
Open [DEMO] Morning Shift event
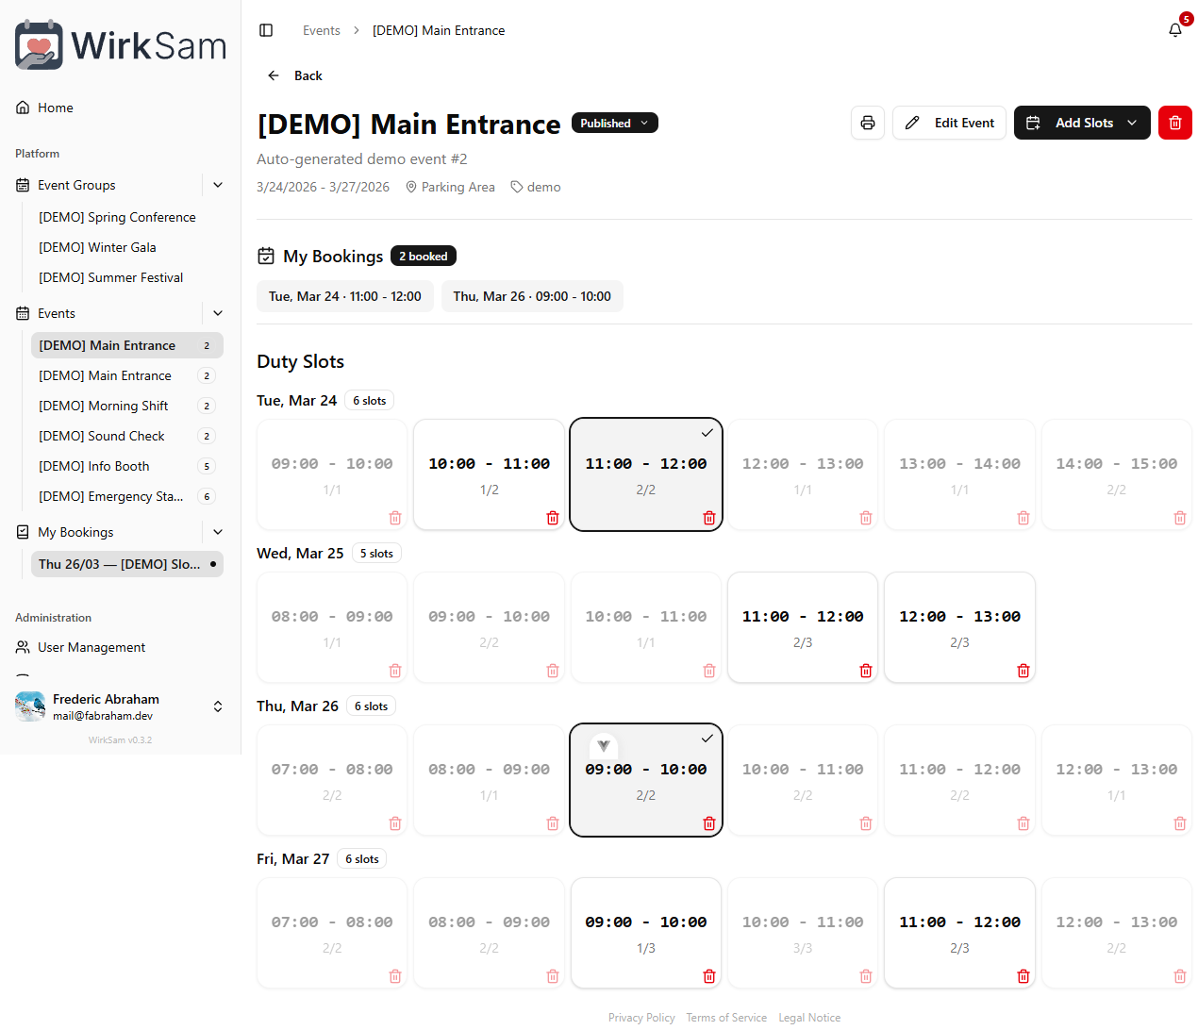127,406
